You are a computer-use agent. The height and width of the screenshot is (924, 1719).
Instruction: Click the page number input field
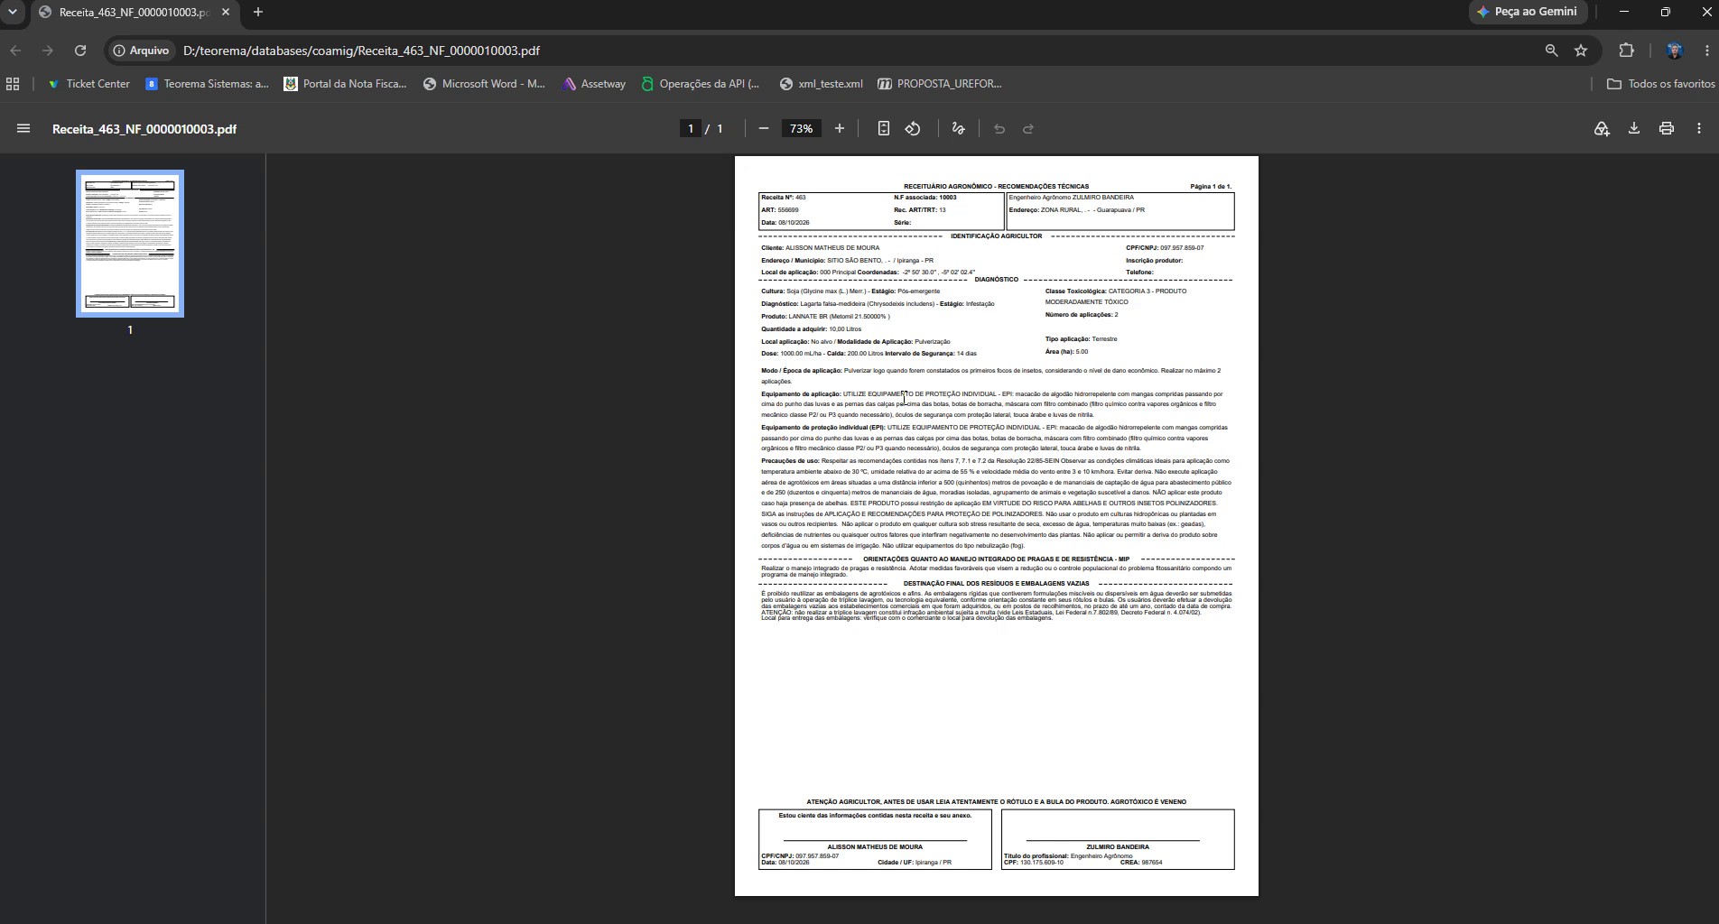click(691, 129)
